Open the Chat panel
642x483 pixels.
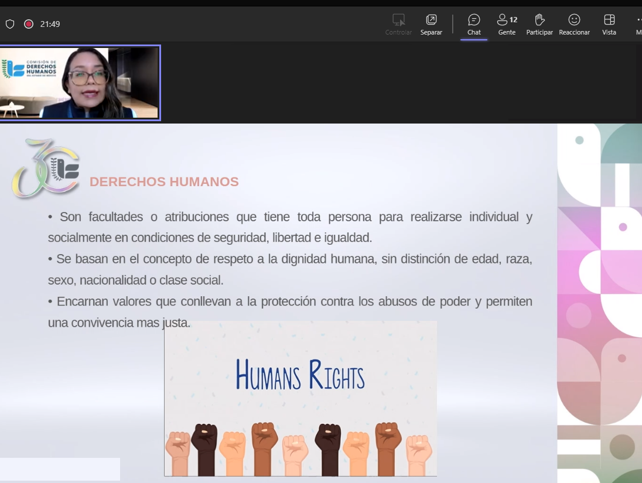click(x=474, y=25)
